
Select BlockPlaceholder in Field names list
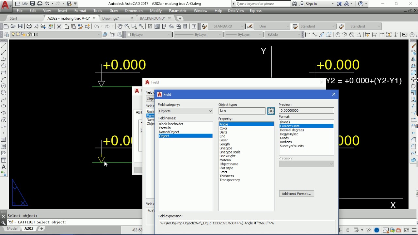coord(171,124)
